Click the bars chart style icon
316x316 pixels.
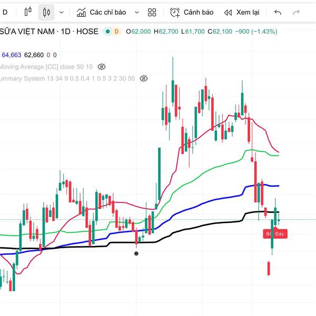tap(28, 12)
